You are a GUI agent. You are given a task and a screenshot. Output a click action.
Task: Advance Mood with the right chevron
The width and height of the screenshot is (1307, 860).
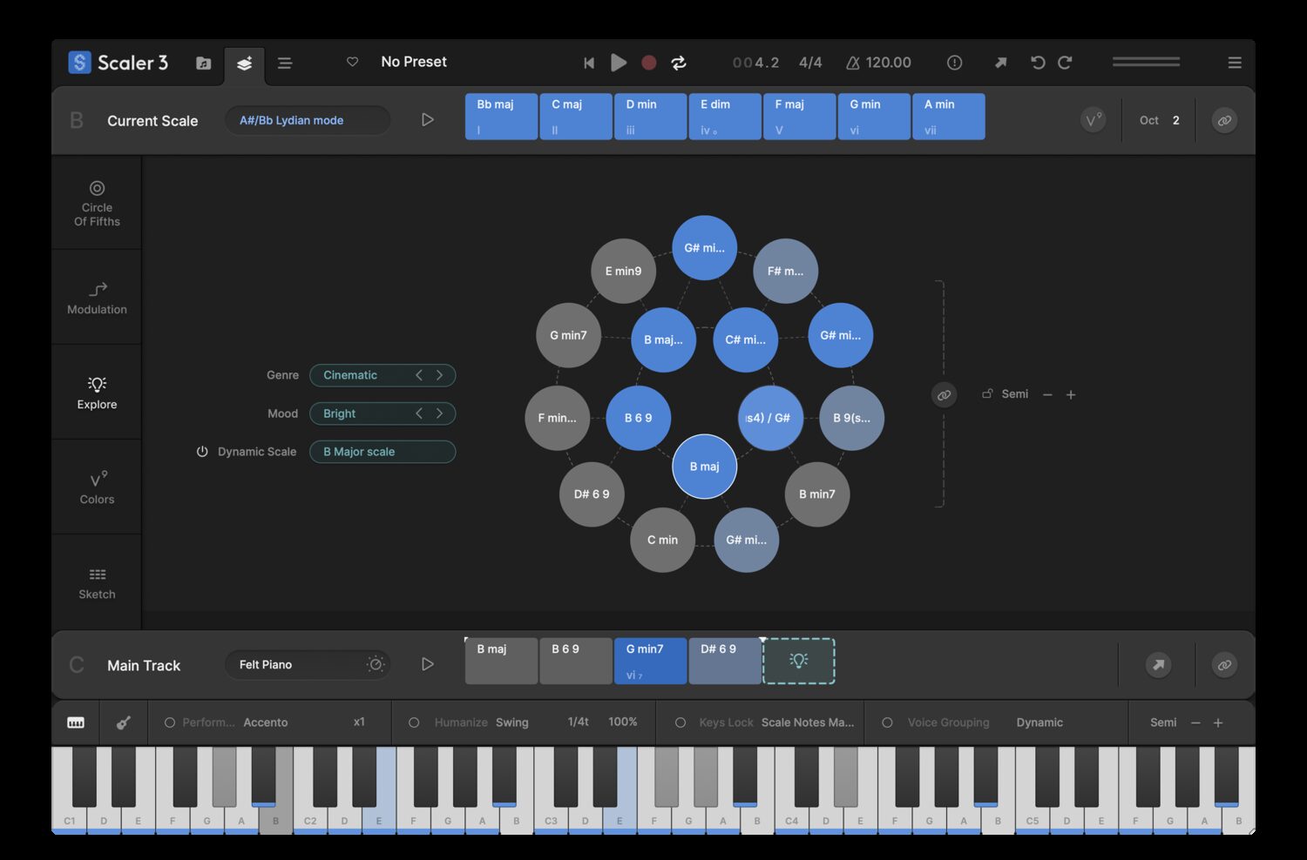(x=440, y=413)
